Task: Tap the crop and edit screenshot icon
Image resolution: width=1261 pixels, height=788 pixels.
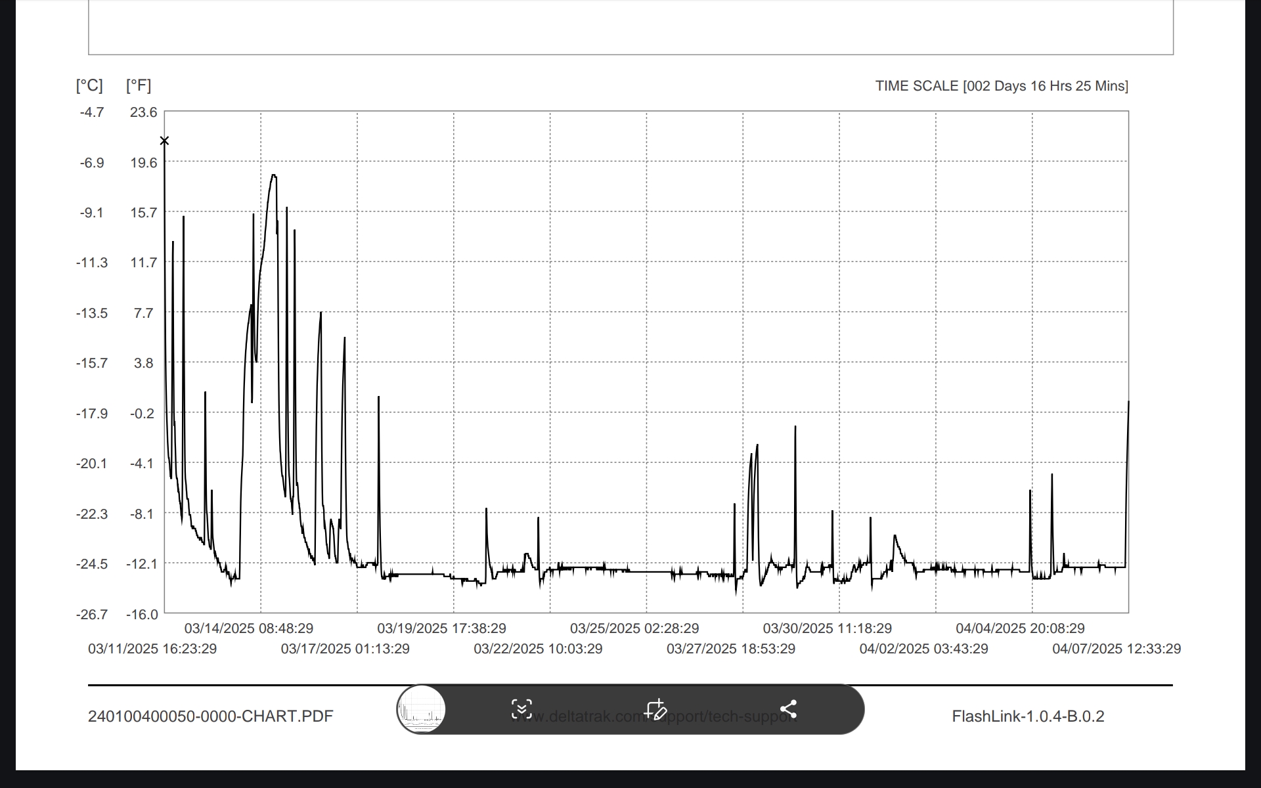Action: (655, 709)
